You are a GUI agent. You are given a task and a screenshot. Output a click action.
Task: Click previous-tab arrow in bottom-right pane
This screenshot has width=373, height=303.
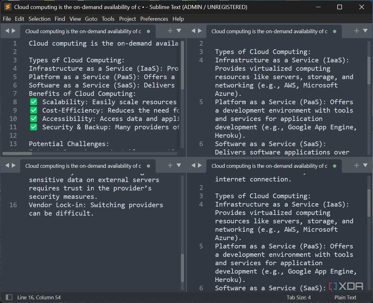click(193, 165)
